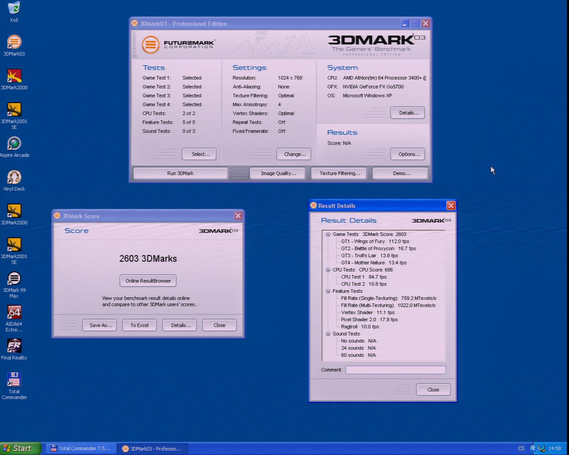This screenshot has width=569, height=455.
Task: Click the 3DMark Score window title icon
Action: [x=57, y=216]
